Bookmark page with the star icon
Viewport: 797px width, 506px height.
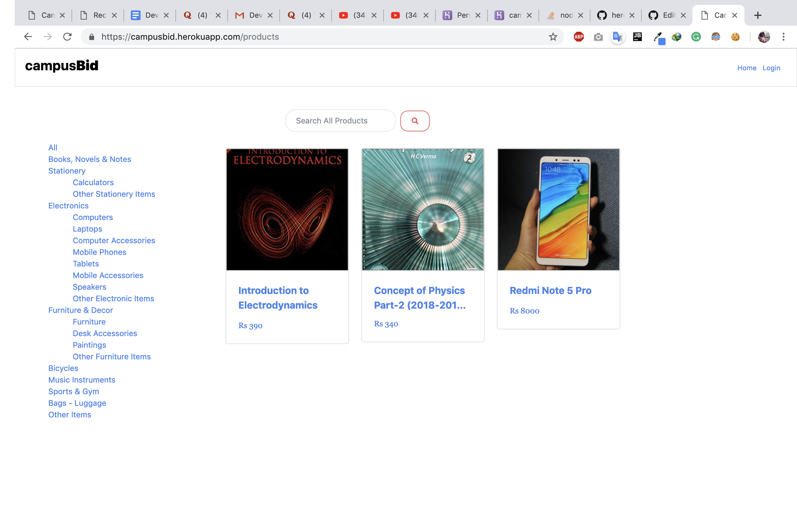[553, 37]
